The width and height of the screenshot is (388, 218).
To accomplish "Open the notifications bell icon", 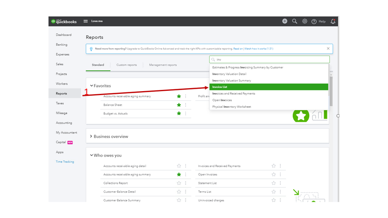I will tap(333, 21).
